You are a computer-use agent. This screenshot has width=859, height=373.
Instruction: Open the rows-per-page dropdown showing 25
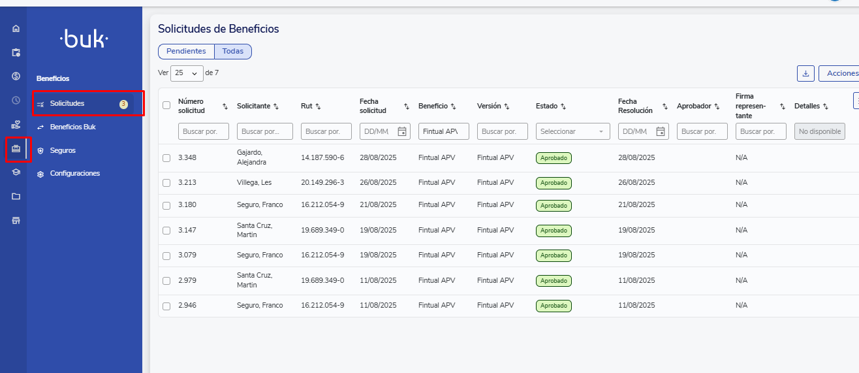click(x=187, y=73)
